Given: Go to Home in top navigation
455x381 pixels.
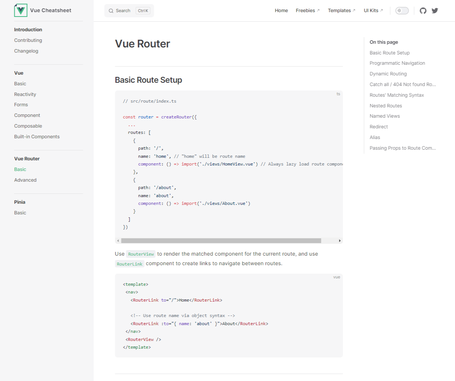Looking at the screenshot, I should point(281,11).
